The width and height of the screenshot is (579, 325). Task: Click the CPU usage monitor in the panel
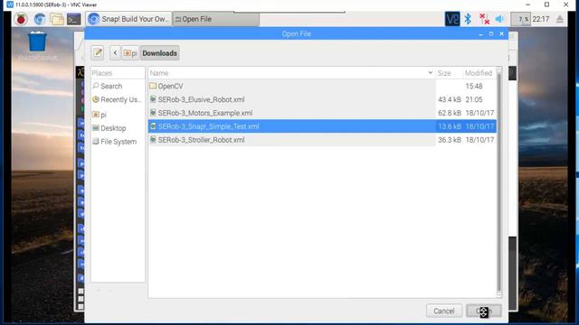pos(520,19)
